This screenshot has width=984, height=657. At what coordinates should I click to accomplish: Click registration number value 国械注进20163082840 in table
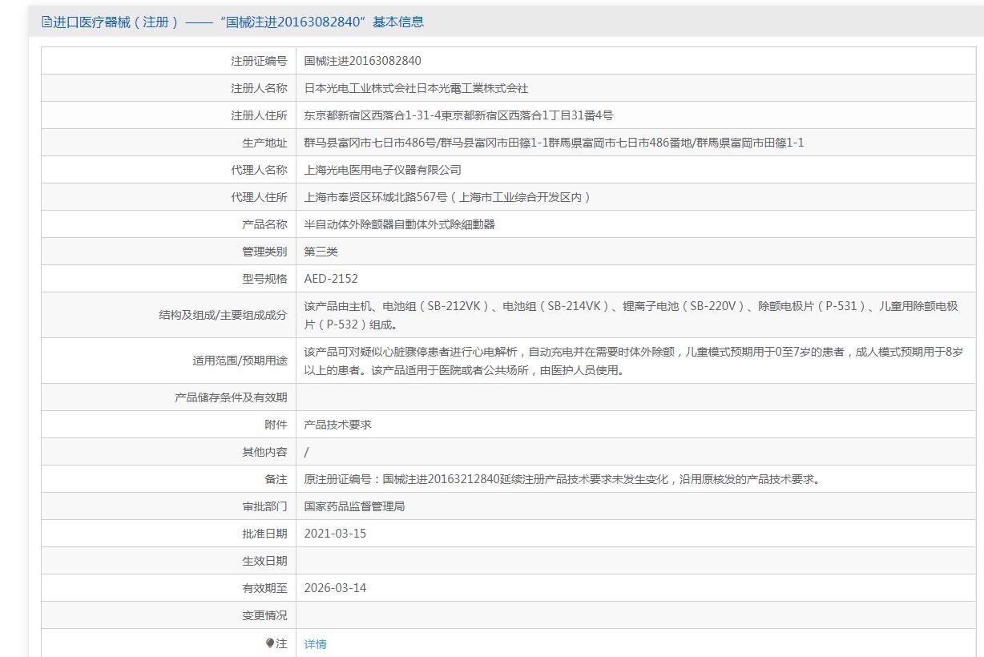point(362,61)
